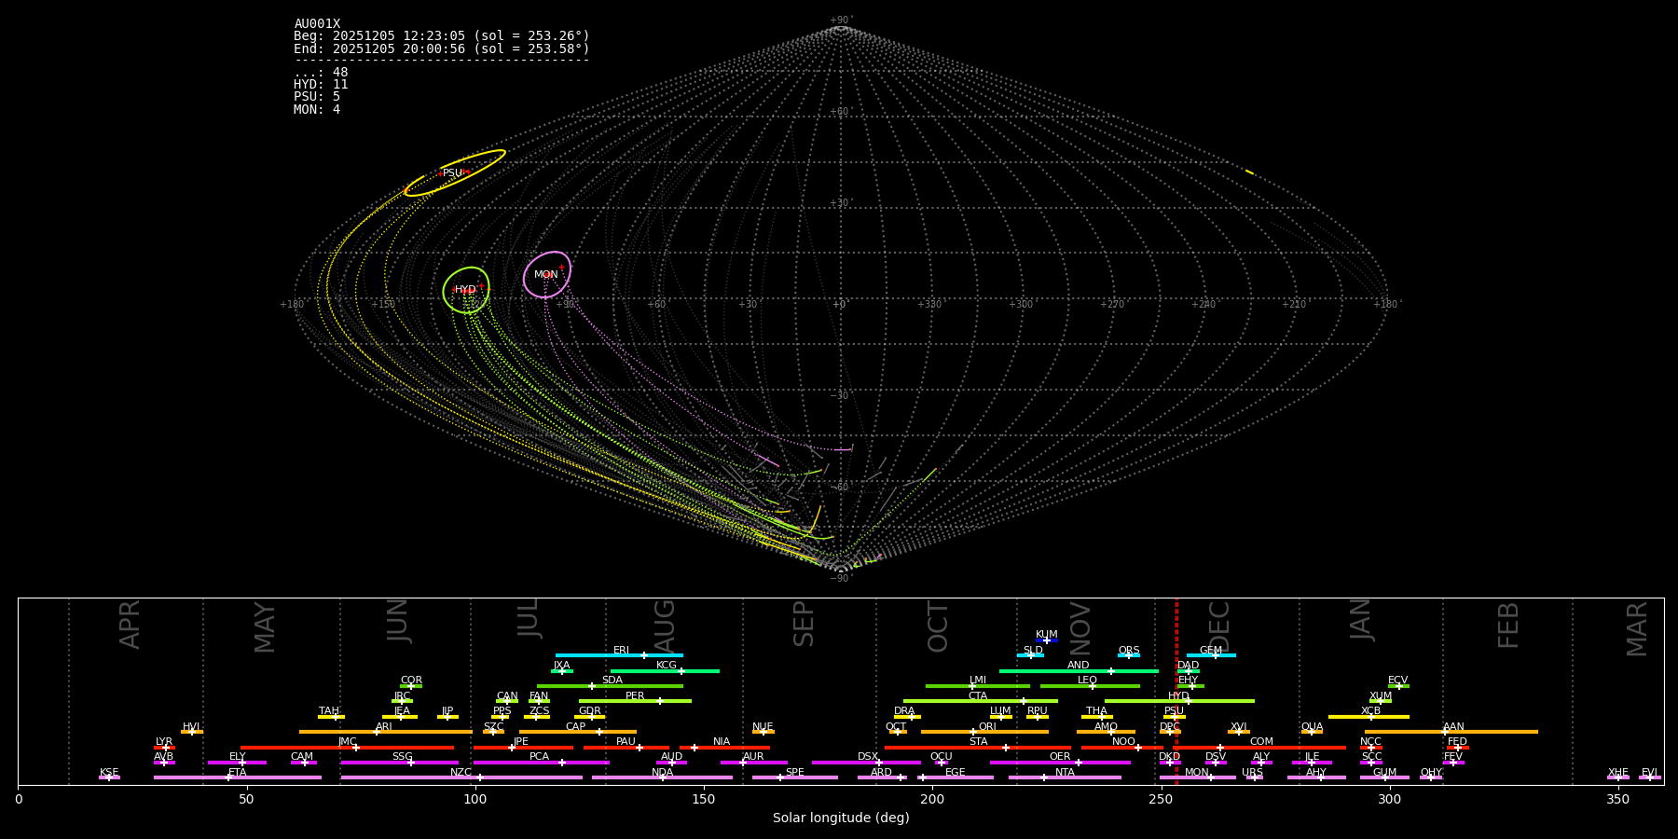Click the APR month label in the timeline
1678x839 pixels.
point(131,625)
